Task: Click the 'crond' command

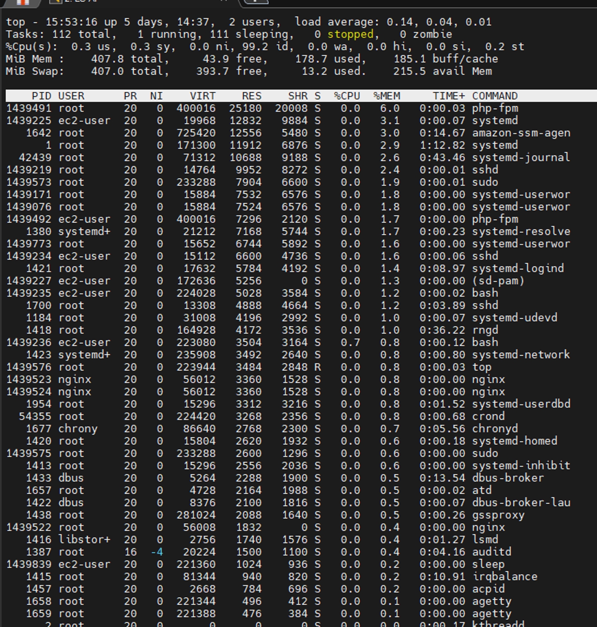Action: coord(488,417)
